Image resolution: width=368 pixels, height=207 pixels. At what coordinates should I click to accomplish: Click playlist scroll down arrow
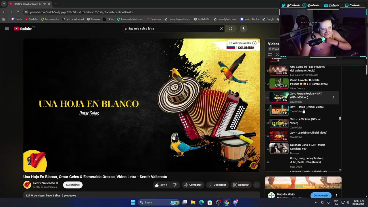[340, 170]
